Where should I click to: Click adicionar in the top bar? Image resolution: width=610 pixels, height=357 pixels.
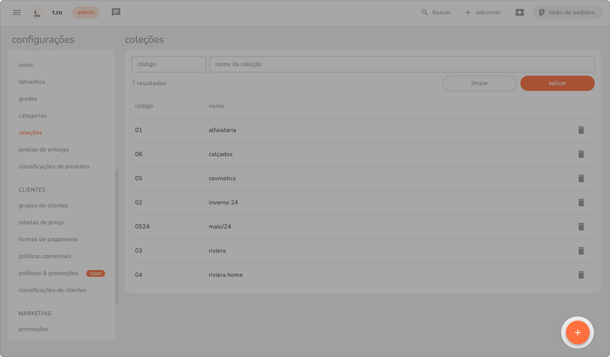pos(483,12)
